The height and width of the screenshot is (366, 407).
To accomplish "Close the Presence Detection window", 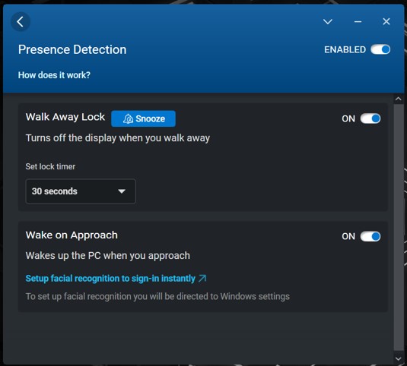I will [386, 21].
